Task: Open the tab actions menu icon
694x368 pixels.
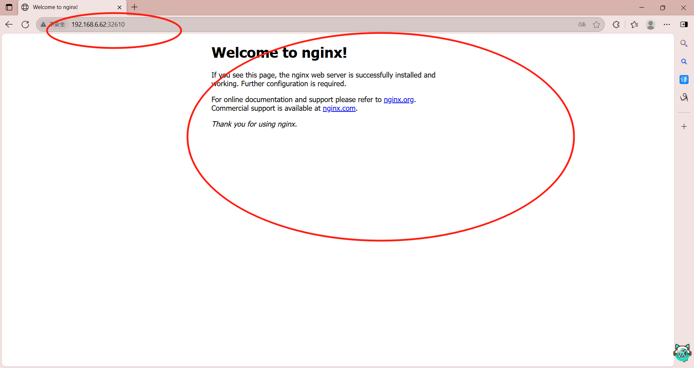Action: point(9,7)
